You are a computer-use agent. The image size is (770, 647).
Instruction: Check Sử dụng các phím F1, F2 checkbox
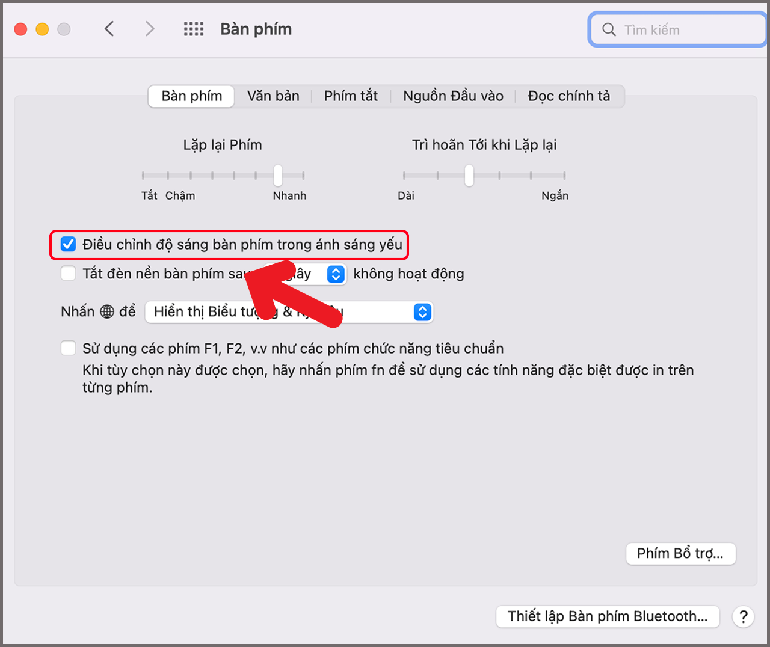(x=68, y=348)
